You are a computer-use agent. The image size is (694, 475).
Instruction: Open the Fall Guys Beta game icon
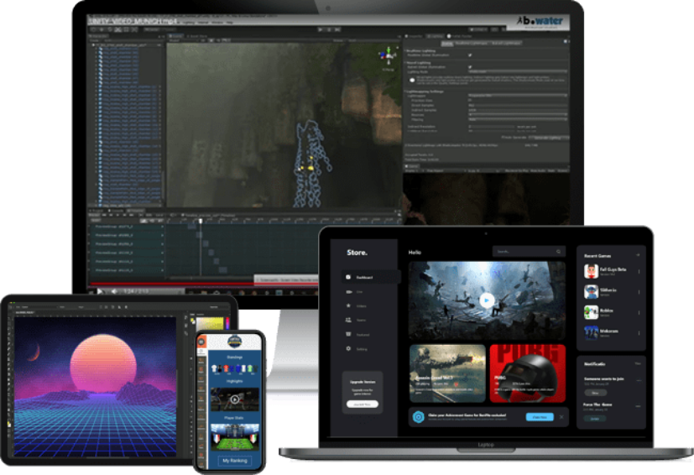[x=591, y=271]
